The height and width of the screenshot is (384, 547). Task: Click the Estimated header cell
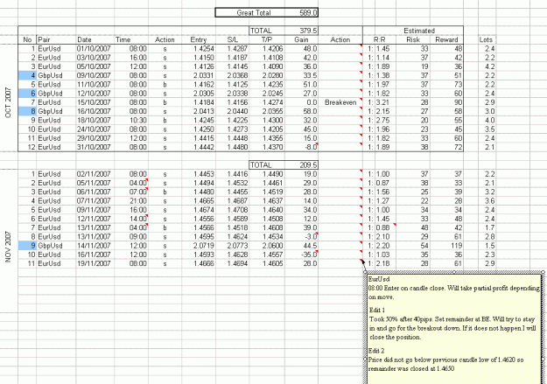tap(418, 31)
